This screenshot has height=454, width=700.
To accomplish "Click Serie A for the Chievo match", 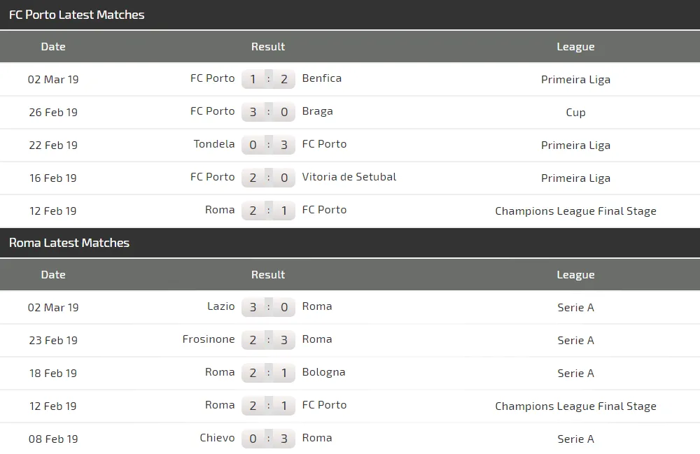I will pos(575,439).
